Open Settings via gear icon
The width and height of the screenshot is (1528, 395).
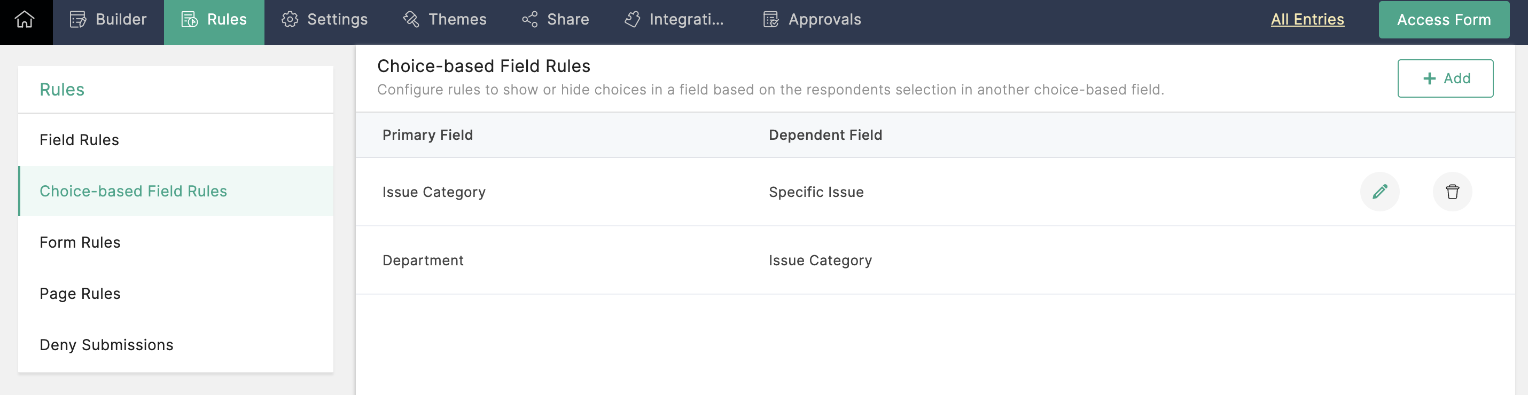tap(290, 20)
